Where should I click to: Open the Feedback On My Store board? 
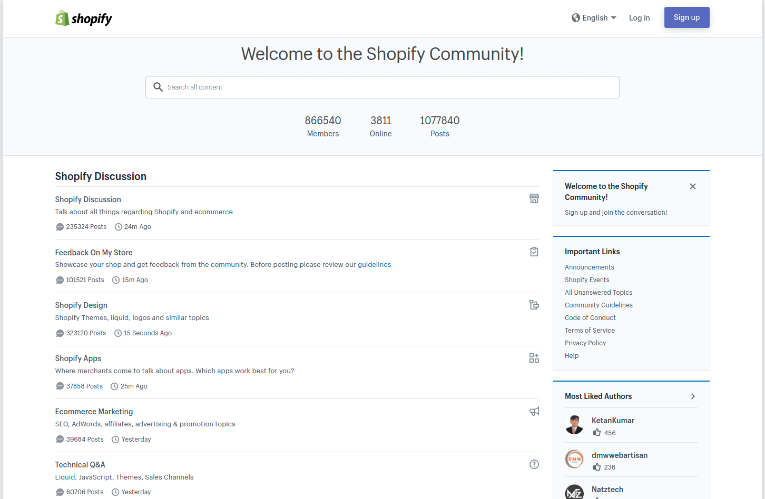pos(94,253)
